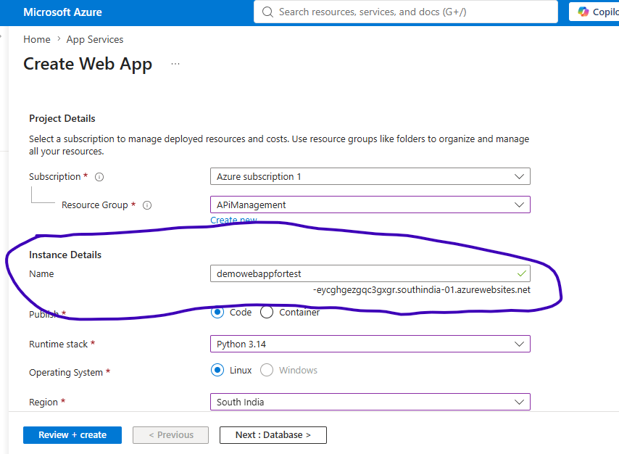This screenshot has width=619, height=454.
Task: Open the Region South India dropdown
Action: pyautogui.click(x=370, y=402)
